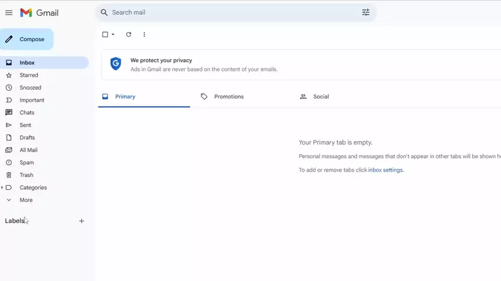Click the refresh mail icon
The image size is (501, 281).
[x=128, y=35]
